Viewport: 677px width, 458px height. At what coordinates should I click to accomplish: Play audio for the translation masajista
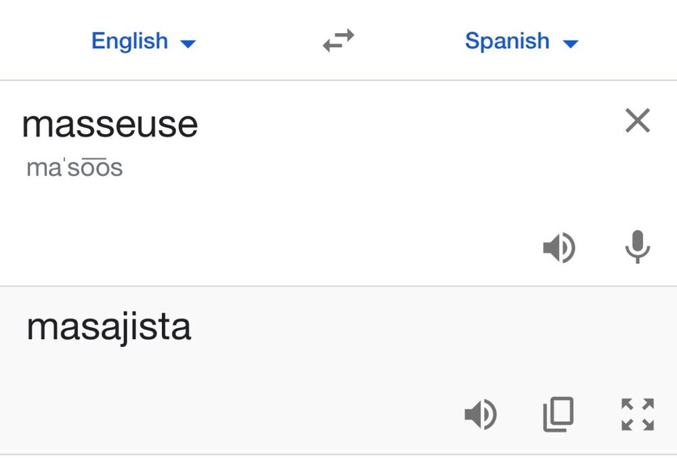481,414
